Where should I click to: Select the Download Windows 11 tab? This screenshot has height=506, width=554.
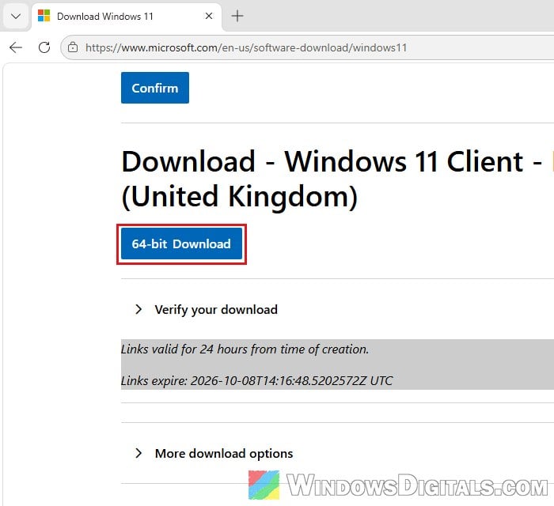(x=127, y=17)
